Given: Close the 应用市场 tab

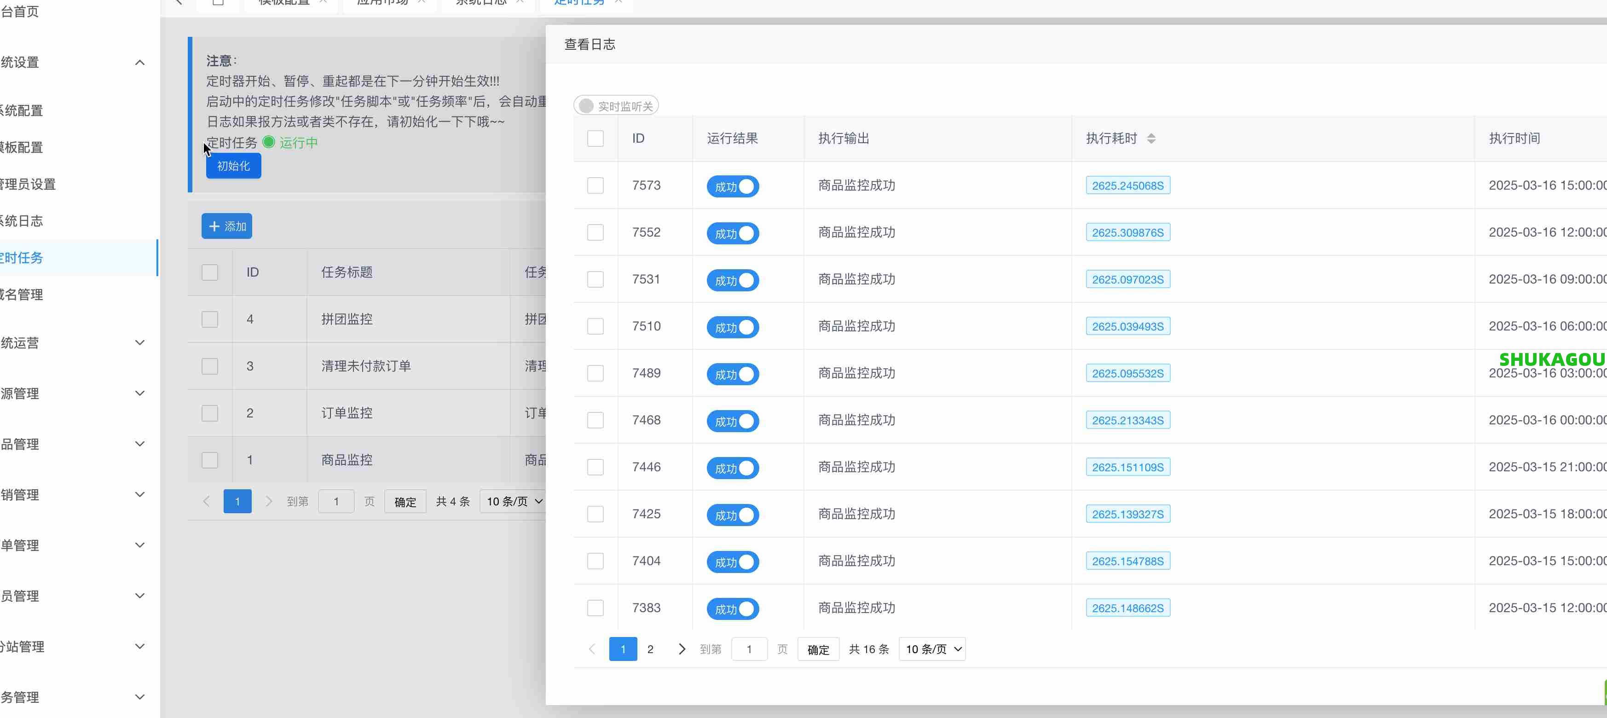Looking at the screenshot, I should tap(422, 1).
